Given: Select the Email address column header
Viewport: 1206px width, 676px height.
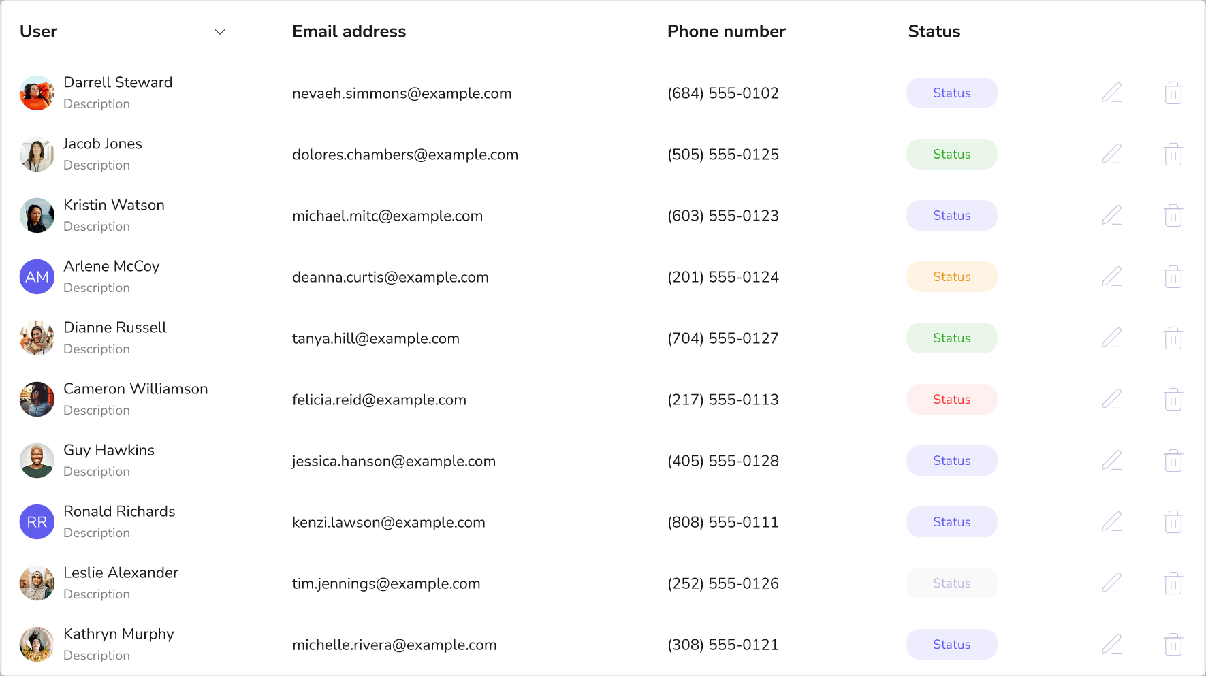Looking at the screenshot, I should tap(349, 31).
